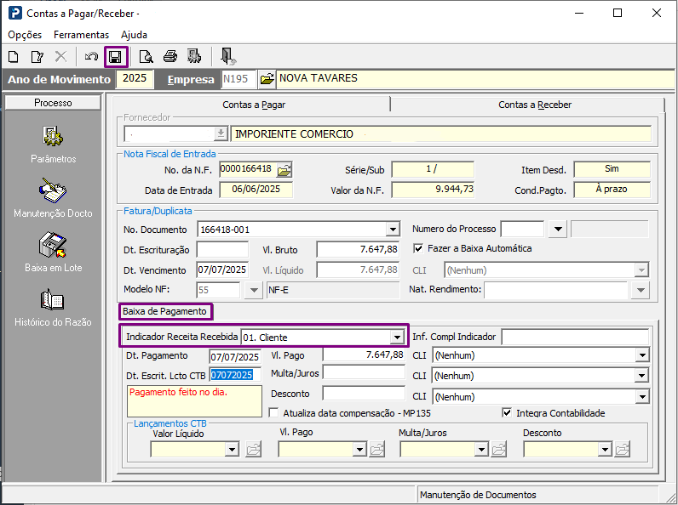Viewport: 678px width, 505px height.
Task: Click the Dt. Pagamento date field
Action: click(x=233, y=356)
